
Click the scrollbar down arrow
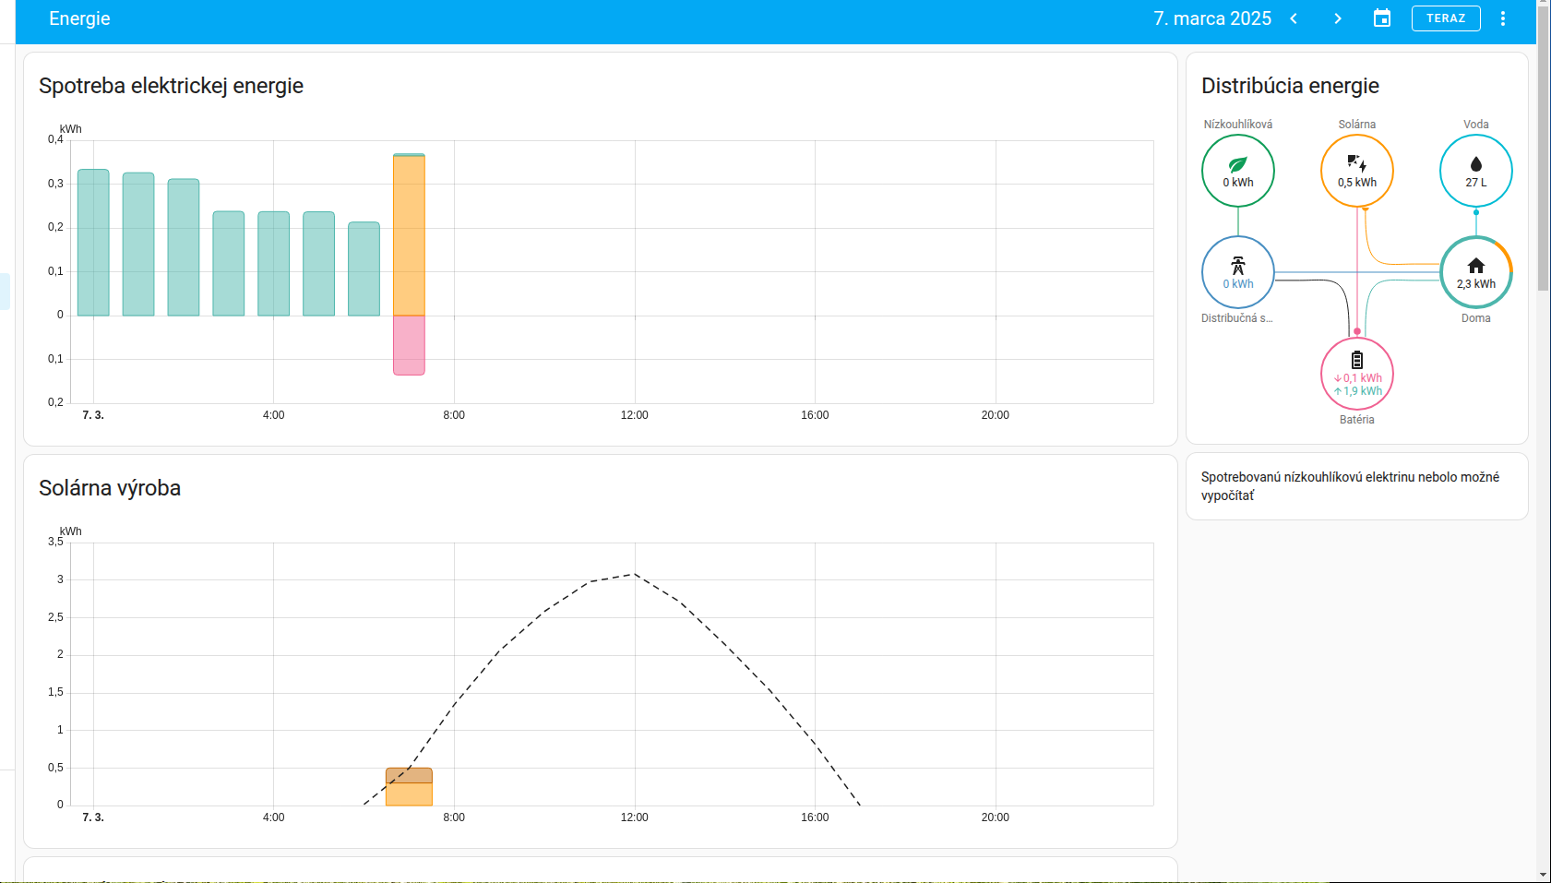pos(1543,875)
